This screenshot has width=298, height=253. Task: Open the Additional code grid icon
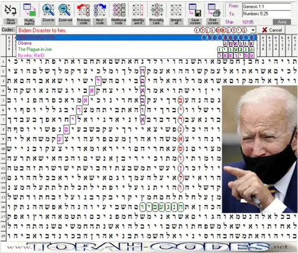pyautogui.click(x=119, y=10)
